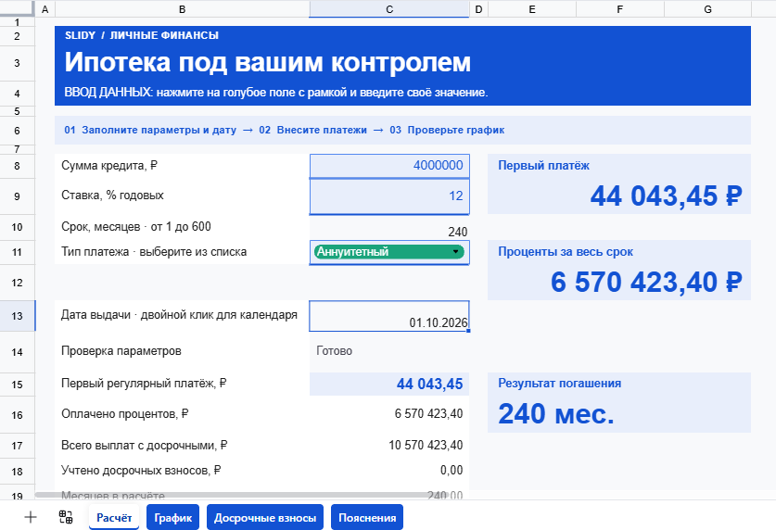776x530 pixels.
Task: Click the title 'Ипотека под вашим контролем'
Action: (x=268, y=62)
